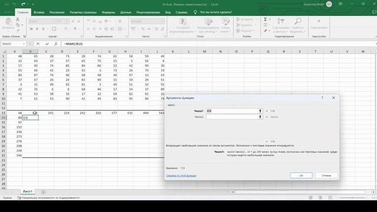Open Font group dialog launcher
The height and width of the screenshot is (212, 377).
(x=81, y=37)
